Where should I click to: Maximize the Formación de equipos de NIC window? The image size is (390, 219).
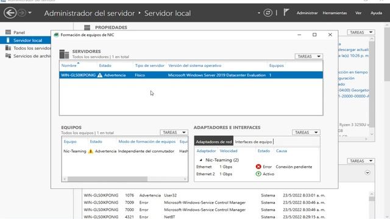[x=314, y=35]
